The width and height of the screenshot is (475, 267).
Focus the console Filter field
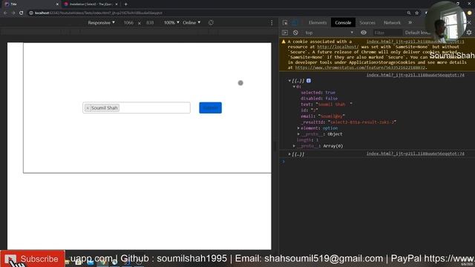tap(387, 33)
